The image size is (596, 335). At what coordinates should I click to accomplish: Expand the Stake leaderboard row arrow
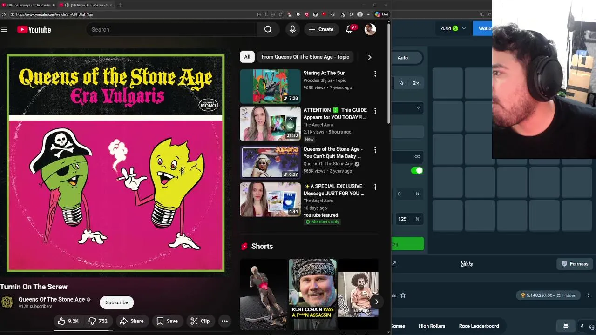coord(589,295)
